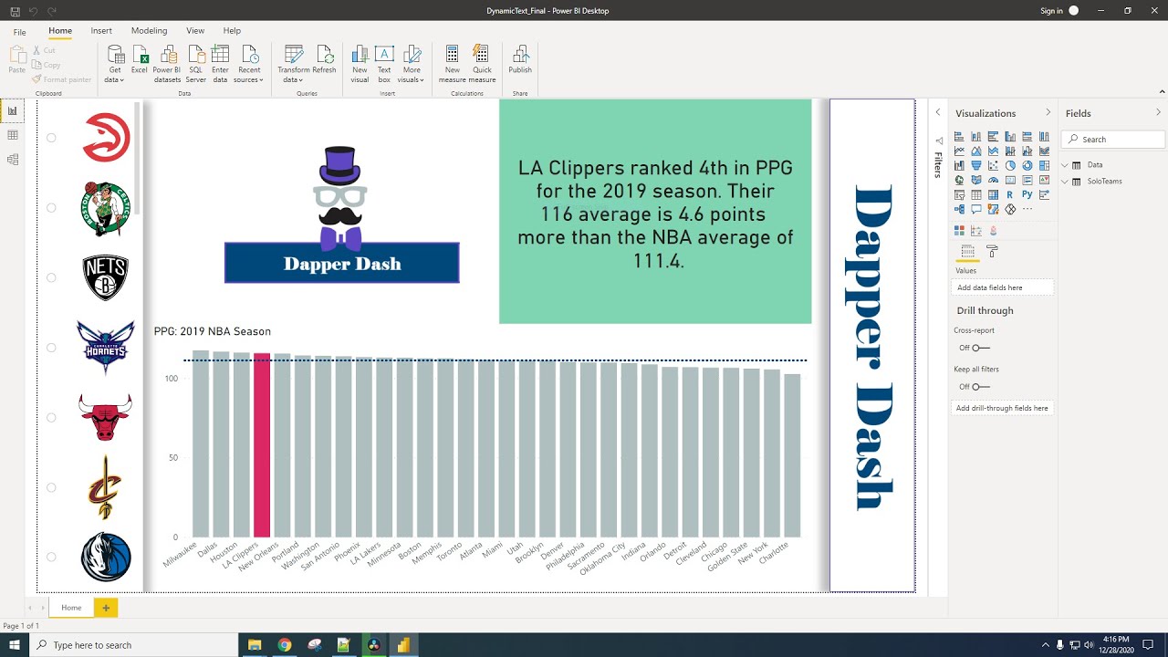Insert a Text box
This screenshot has height=657, width=1168.
[384, 64]
